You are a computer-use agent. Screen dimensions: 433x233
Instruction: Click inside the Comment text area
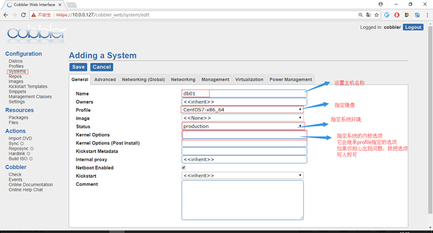243,200
